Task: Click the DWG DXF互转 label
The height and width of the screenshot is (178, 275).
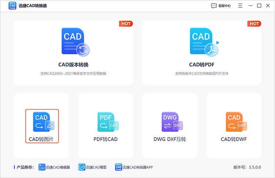Action: click(170, 139)
